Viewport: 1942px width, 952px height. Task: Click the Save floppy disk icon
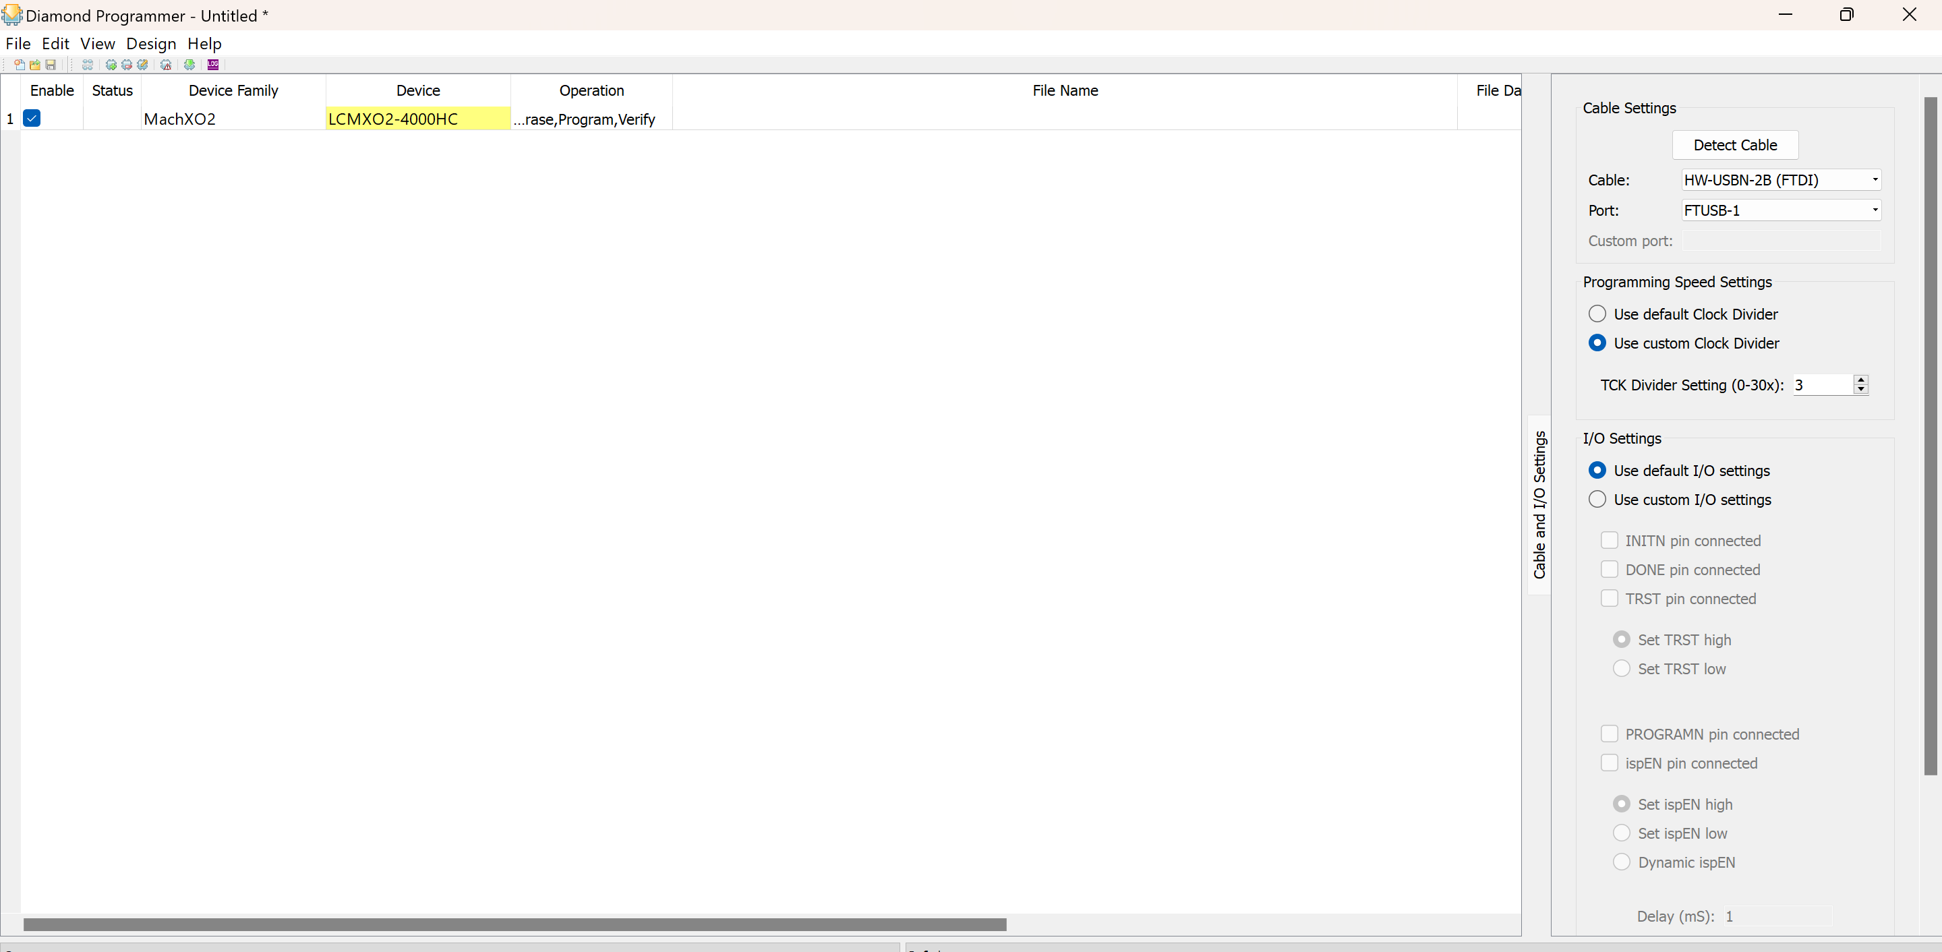[51, 65]
